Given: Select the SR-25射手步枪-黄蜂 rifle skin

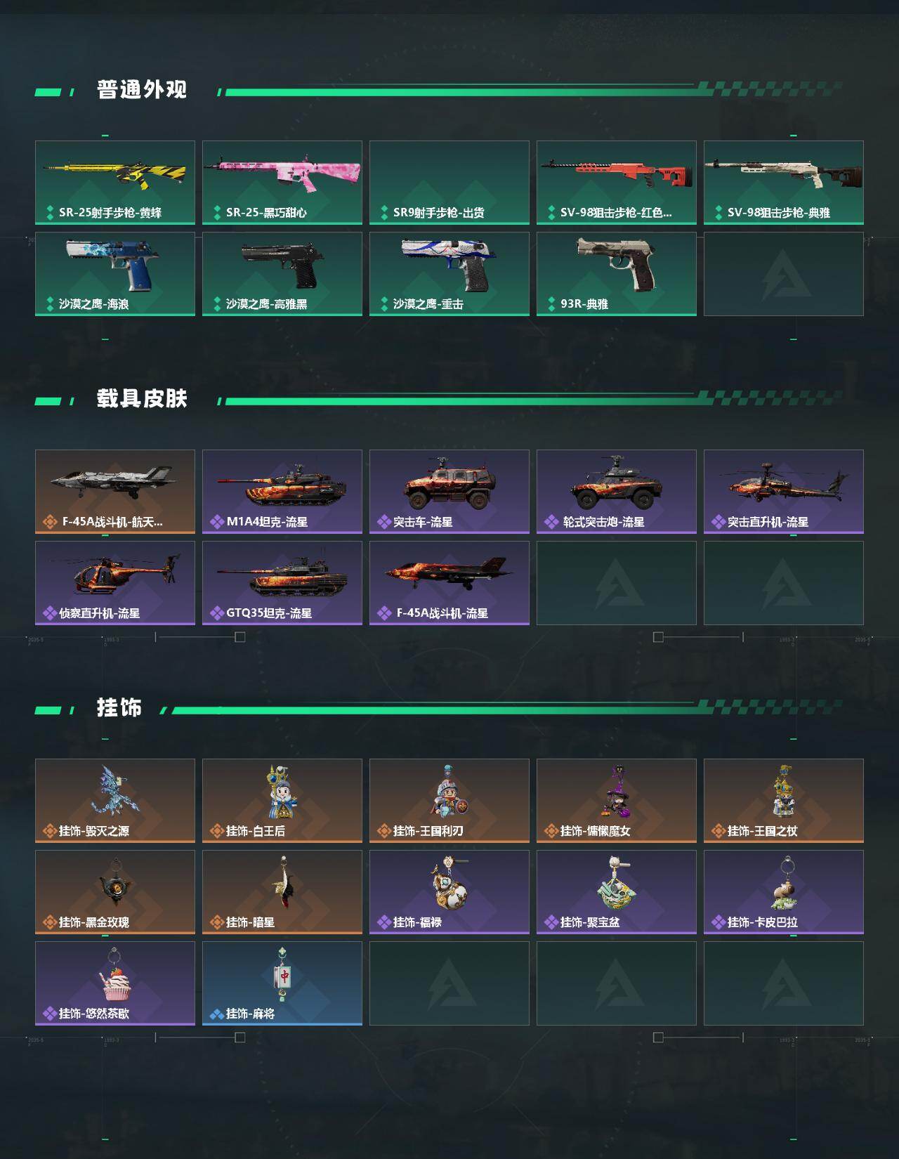Looking at the screenshot, I should (115, 183).
